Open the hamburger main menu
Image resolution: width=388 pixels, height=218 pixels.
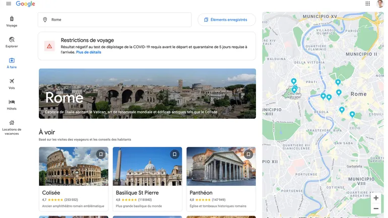9,4
